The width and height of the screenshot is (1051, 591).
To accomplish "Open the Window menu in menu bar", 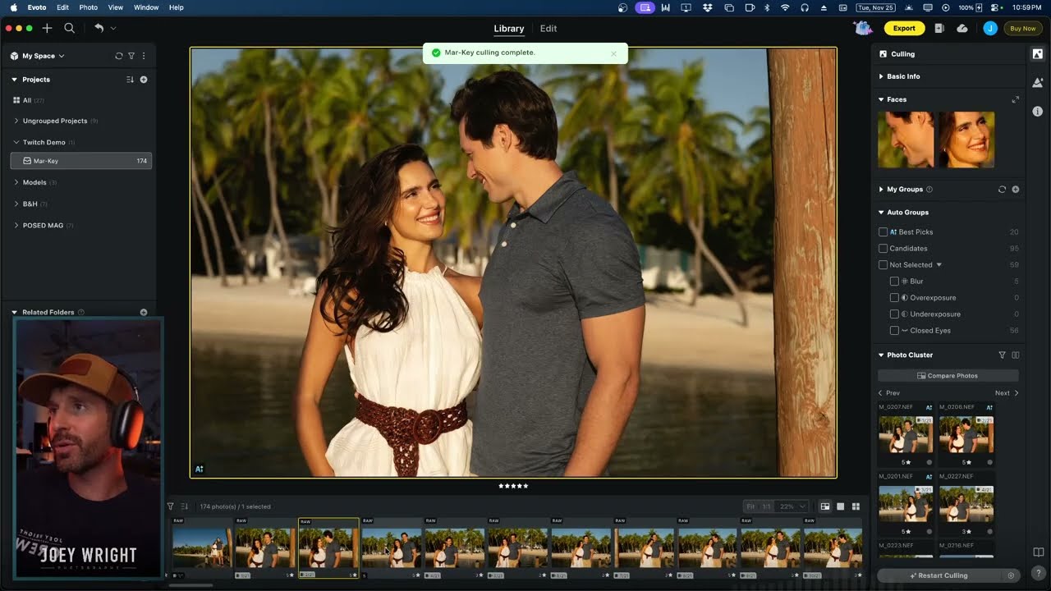I will click(x=146, y=7).
